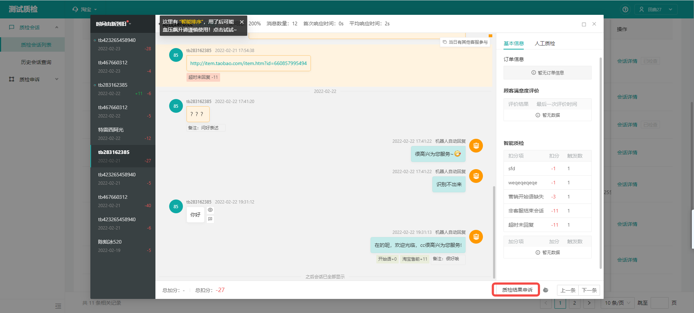Click the robot avatar beside the cc很高兴为您服务 reply
Screen dimensions: 694x313
point(476,237)
